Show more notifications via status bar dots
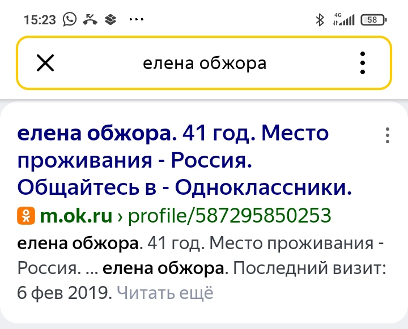This screenshot has width=408, height=329. (x=137, y=20)
